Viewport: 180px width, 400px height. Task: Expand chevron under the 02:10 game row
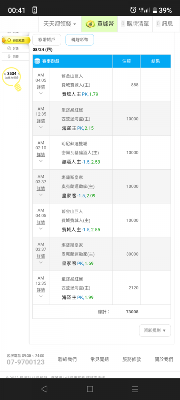41,161
